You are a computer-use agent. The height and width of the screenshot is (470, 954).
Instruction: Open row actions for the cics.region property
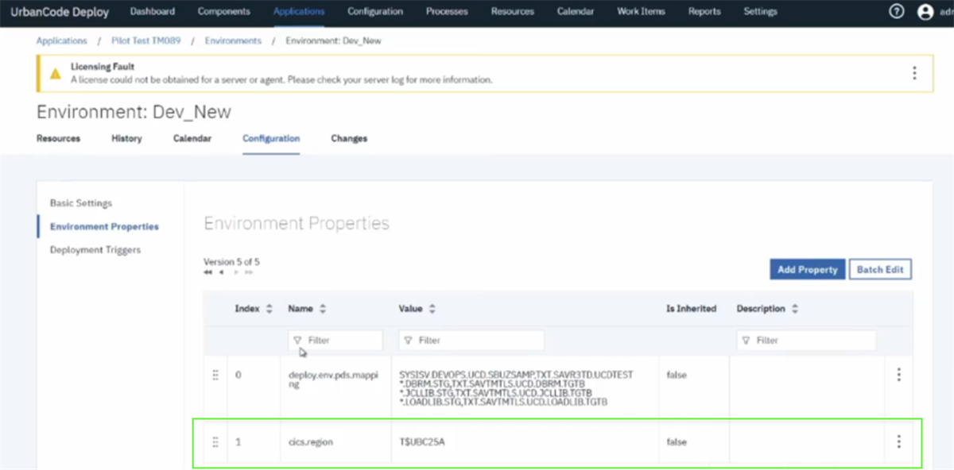[x=898, y=441]
